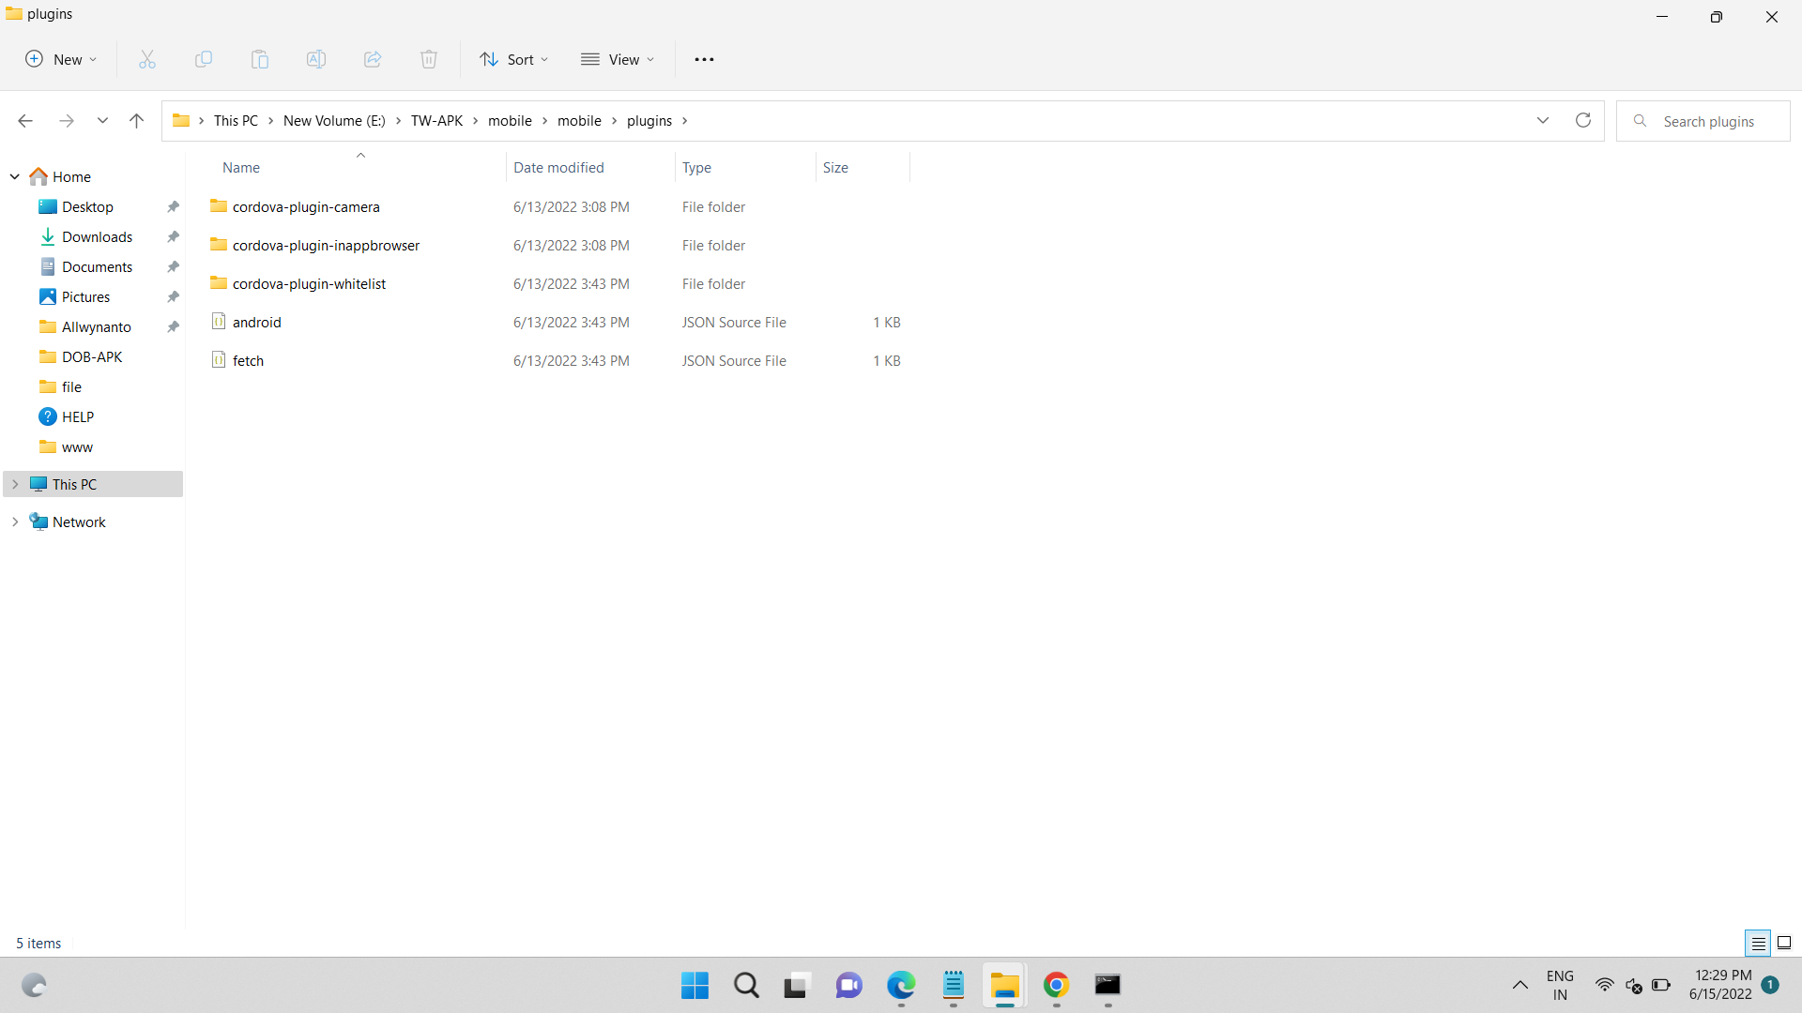The image size is (1802, 1013).
Task: Click the Rename icon in toolbar
Action: [316, 59]
